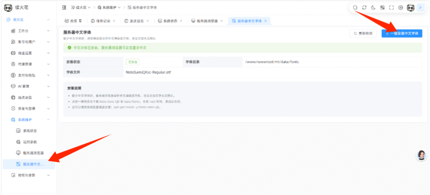Collapse the 系统维护 sidebar group chevron

48,119
